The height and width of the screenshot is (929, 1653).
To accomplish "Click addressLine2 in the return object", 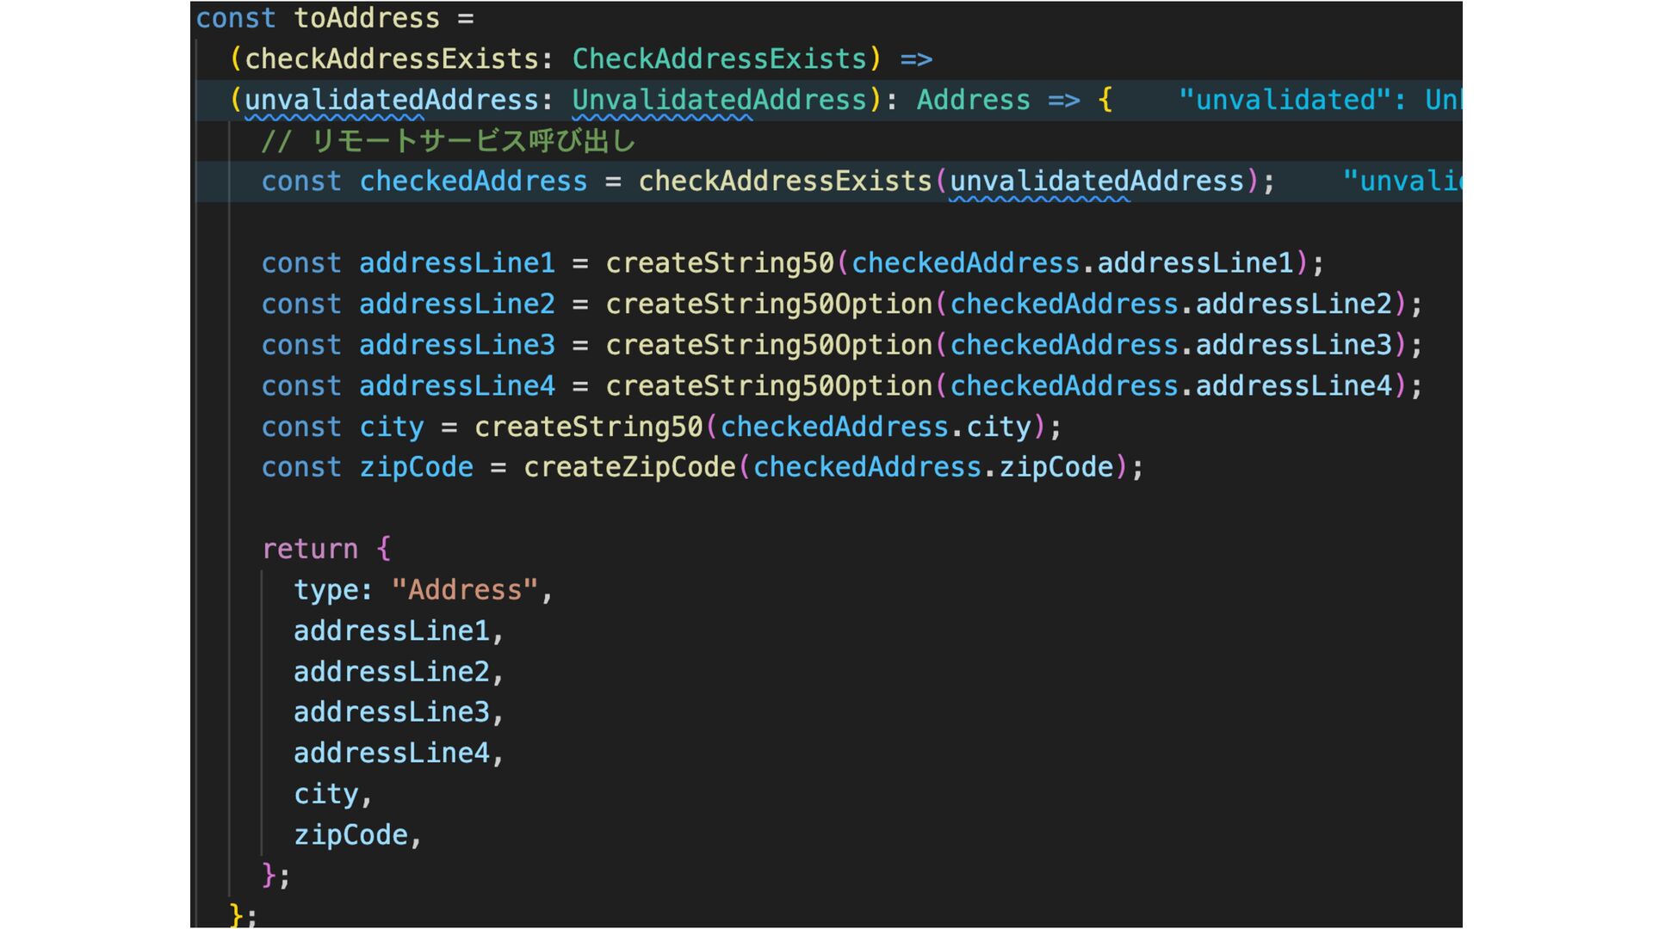I will click(x=391, y=672).
